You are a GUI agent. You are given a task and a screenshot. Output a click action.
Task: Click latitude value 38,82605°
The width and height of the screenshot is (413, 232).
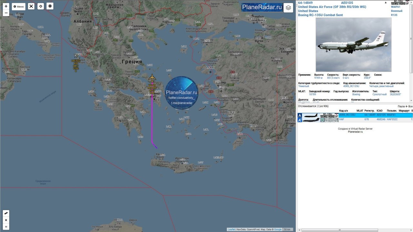click(395, 95)
